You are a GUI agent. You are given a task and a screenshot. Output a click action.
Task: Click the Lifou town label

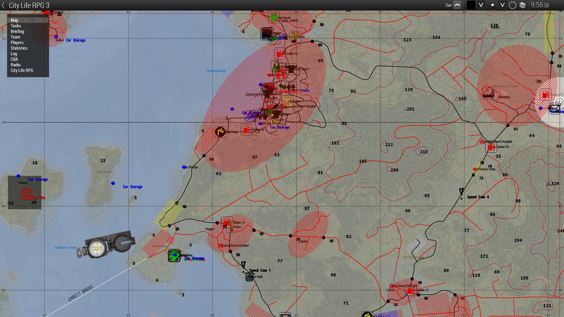tap(391, 290)
